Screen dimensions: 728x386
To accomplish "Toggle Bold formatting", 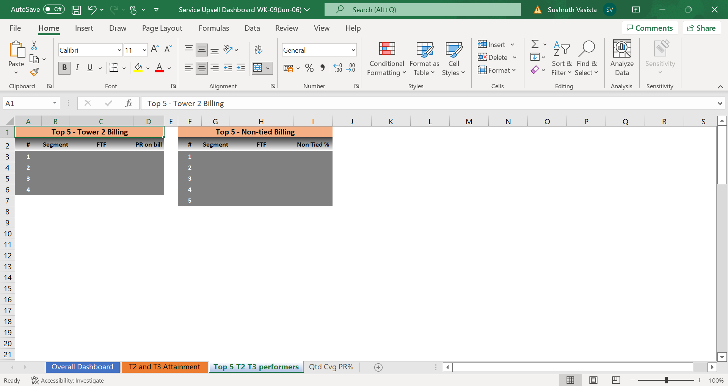I will (x=64, y=68).
